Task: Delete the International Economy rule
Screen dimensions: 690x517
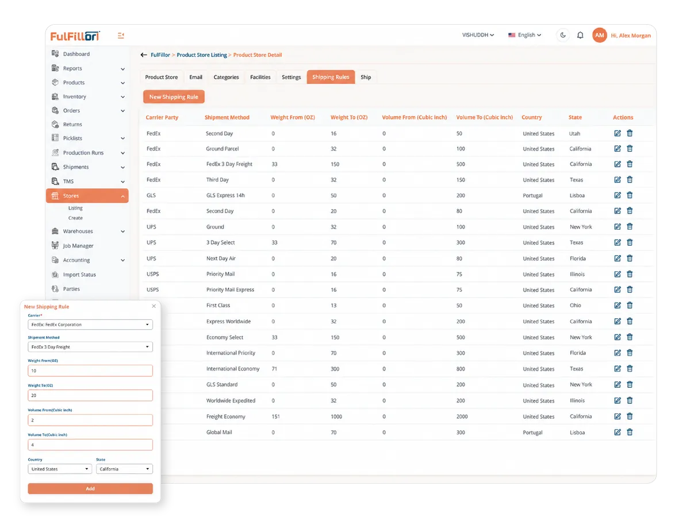Action: tap(630, 369)
